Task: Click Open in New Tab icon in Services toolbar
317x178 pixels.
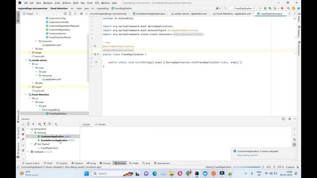Action: pyautogui.click(x=50, y=124)
